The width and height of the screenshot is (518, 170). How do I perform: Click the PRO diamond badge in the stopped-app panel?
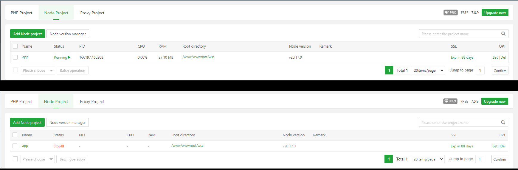click(450, 101)
